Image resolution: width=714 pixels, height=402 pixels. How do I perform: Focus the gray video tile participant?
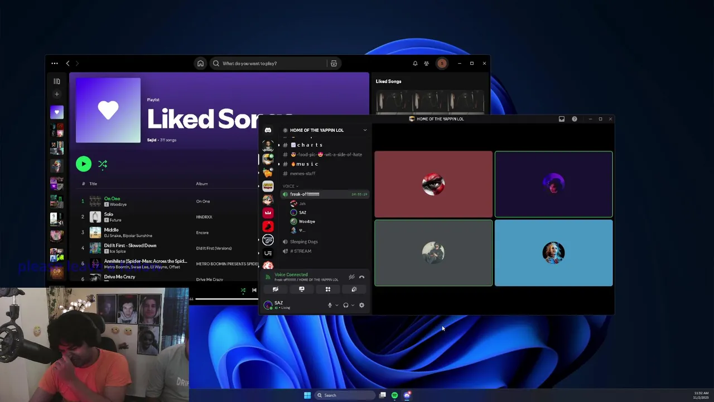[x=433, y=253]
